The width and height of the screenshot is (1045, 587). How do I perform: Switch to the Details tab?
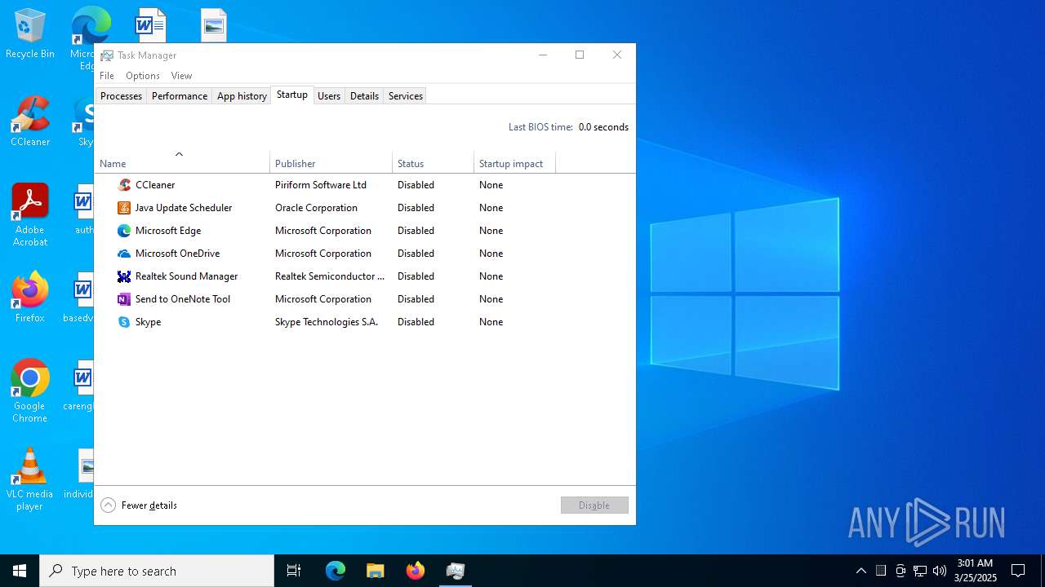point(364,96)
